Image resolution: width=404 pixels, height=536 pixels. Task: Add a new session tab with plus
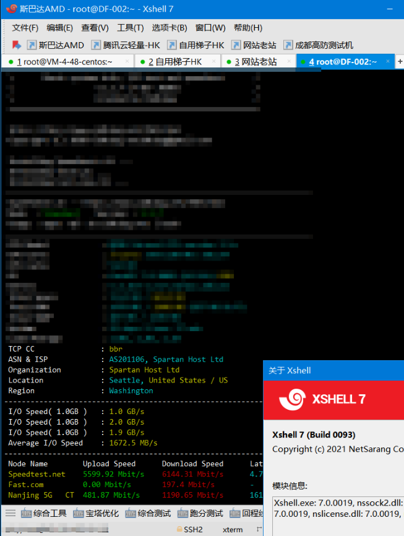click(x=400, y=61)
